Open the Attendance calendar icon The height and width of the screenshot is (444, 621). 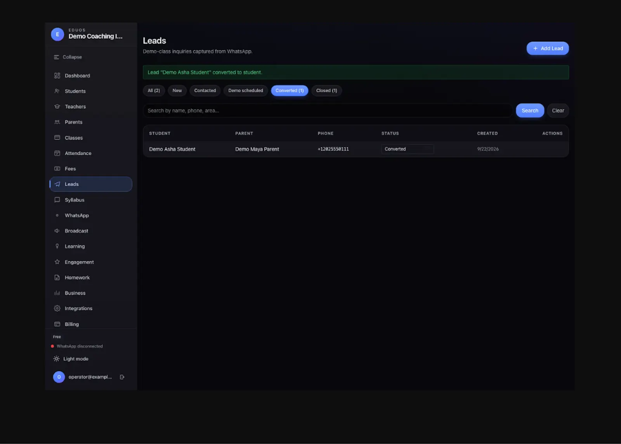(57, 153)
